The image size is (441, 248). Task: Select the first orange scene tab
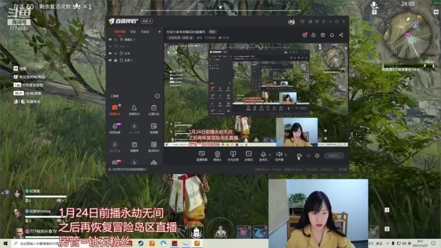120,32
